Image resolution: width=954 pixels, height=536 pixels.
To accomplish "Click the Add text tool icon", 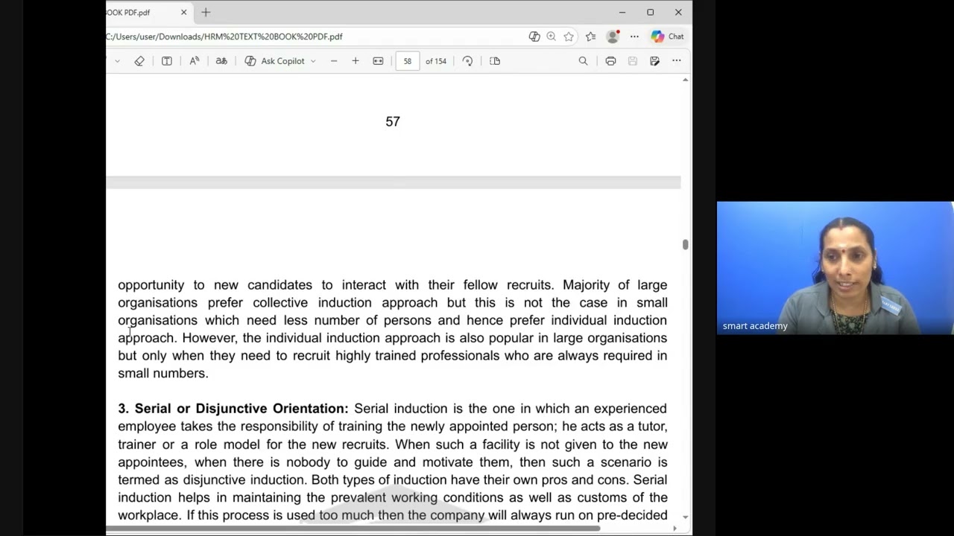I will (167, 61).
